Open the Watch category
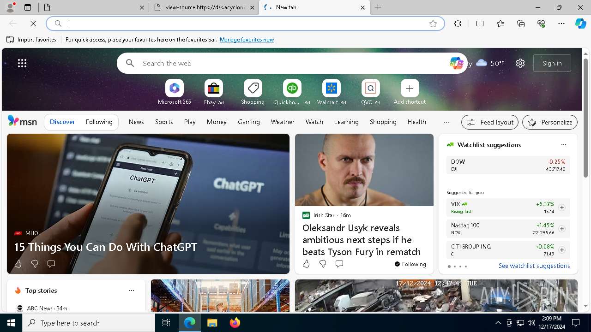The height and width of the screenshot is (332, 591). click(x=314, y=122)
